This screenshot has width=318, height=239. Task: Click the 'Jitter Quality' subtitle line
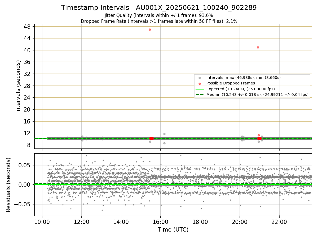pyautogui.click(x=159, y=15)
